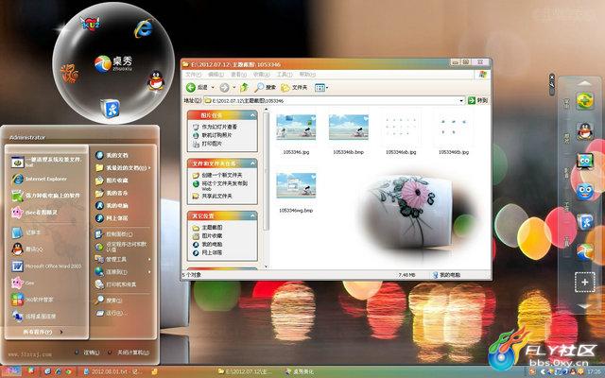Open the orange dragon icon in bubble
This screenshot has width=605, height=378.
click(69, 74)
